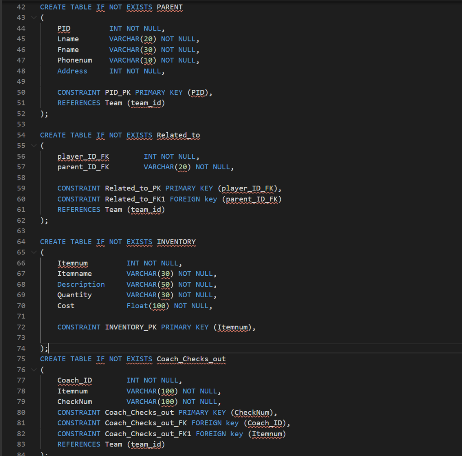Image resolution: width=462 pixels, height=456 pixels.
Task: Place cursor on the table name PARENT
Action: pos(170,7)
